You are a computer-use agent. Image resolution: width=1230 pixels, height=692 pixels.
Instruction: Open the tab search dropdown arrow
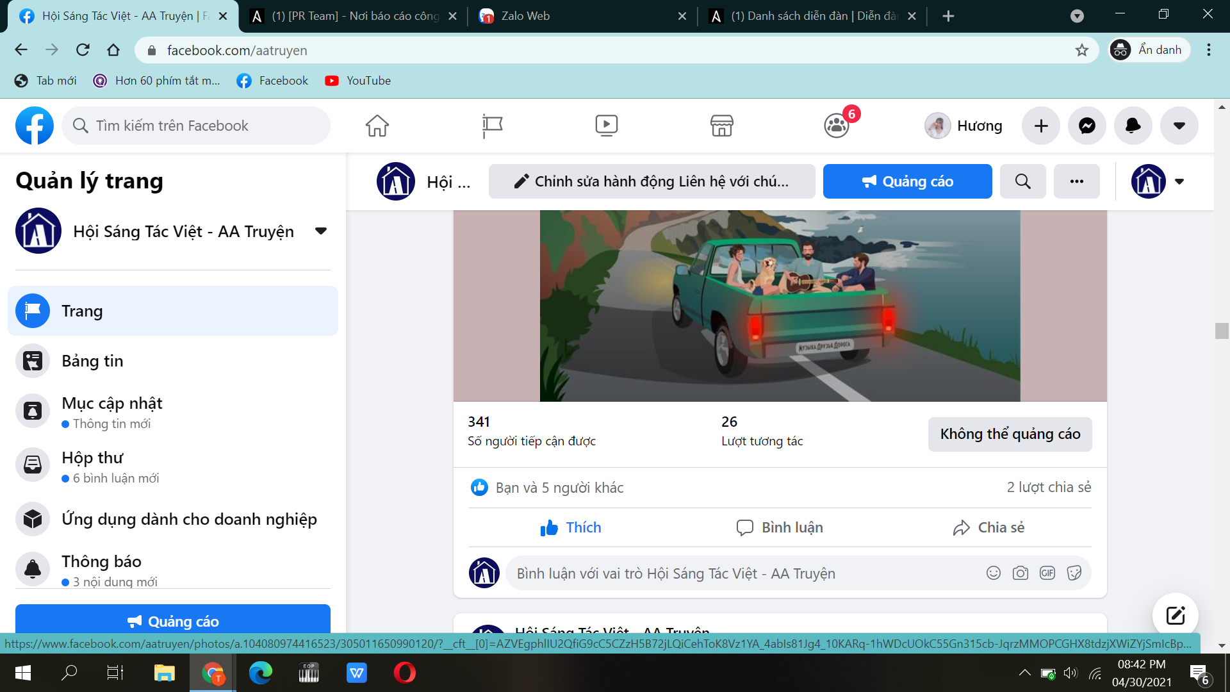point(1077,16)
